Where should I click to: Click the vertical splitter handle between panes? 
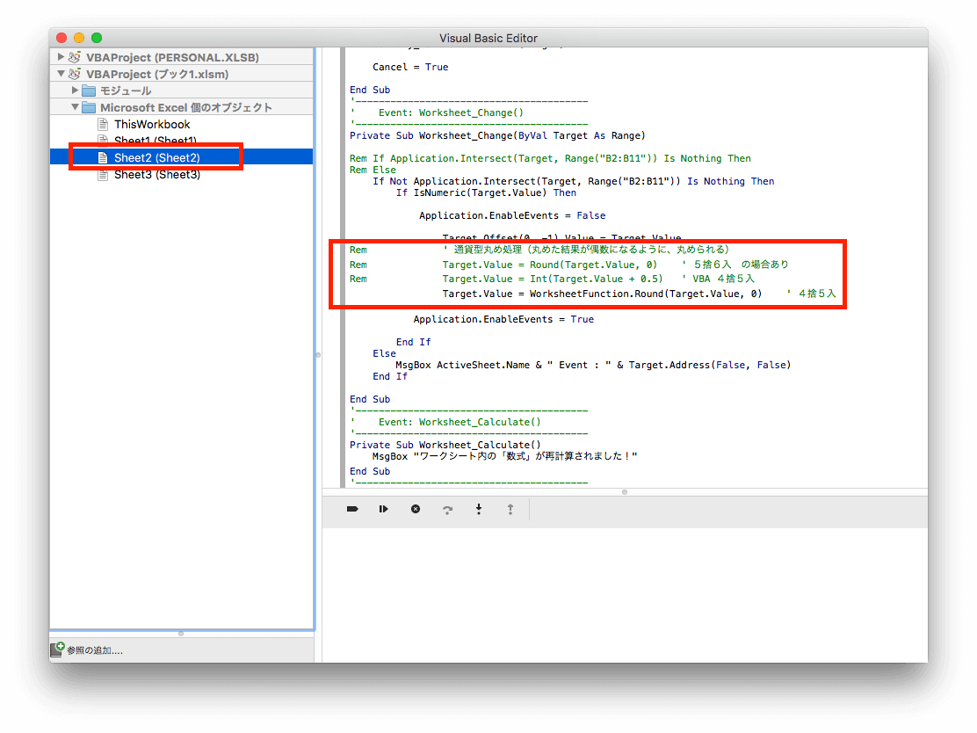coord(318,355)
